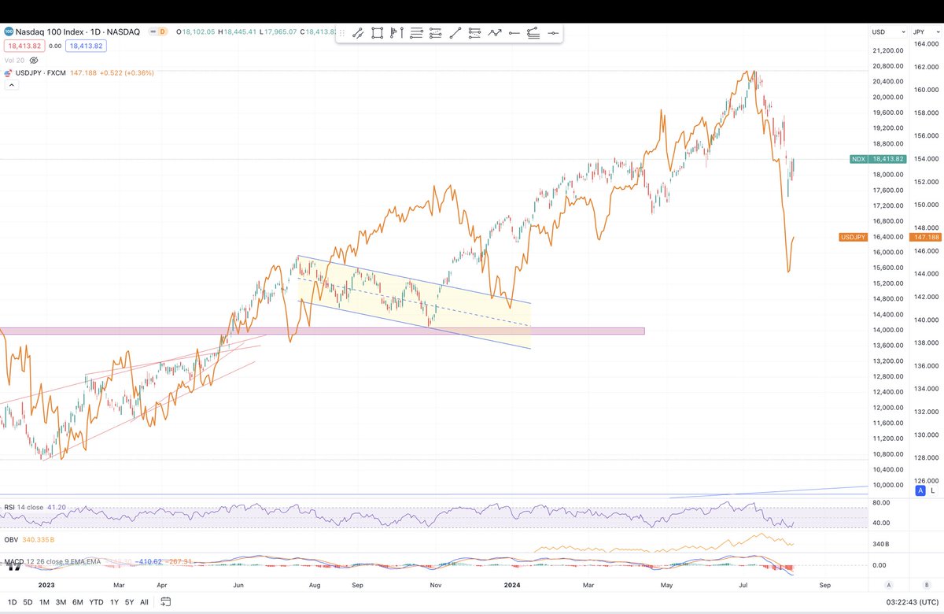
Task: Select the horizontal line tool
Action: [553, 32]
